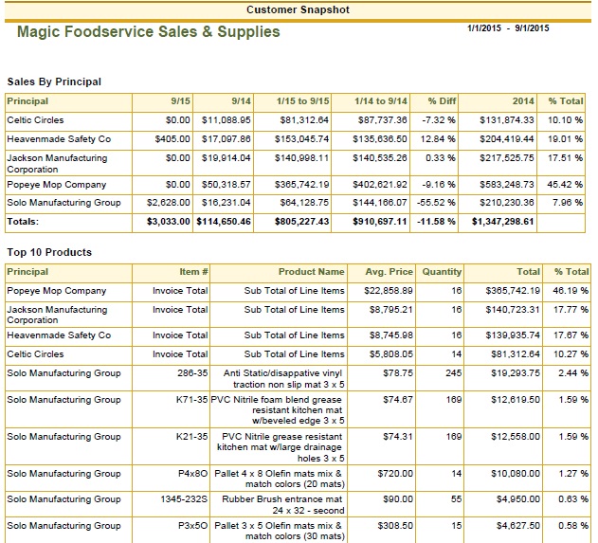This screenshot has width=598, height=543.
Task: Click the value '$17,097.86'
Action: (x=227, y=139)
